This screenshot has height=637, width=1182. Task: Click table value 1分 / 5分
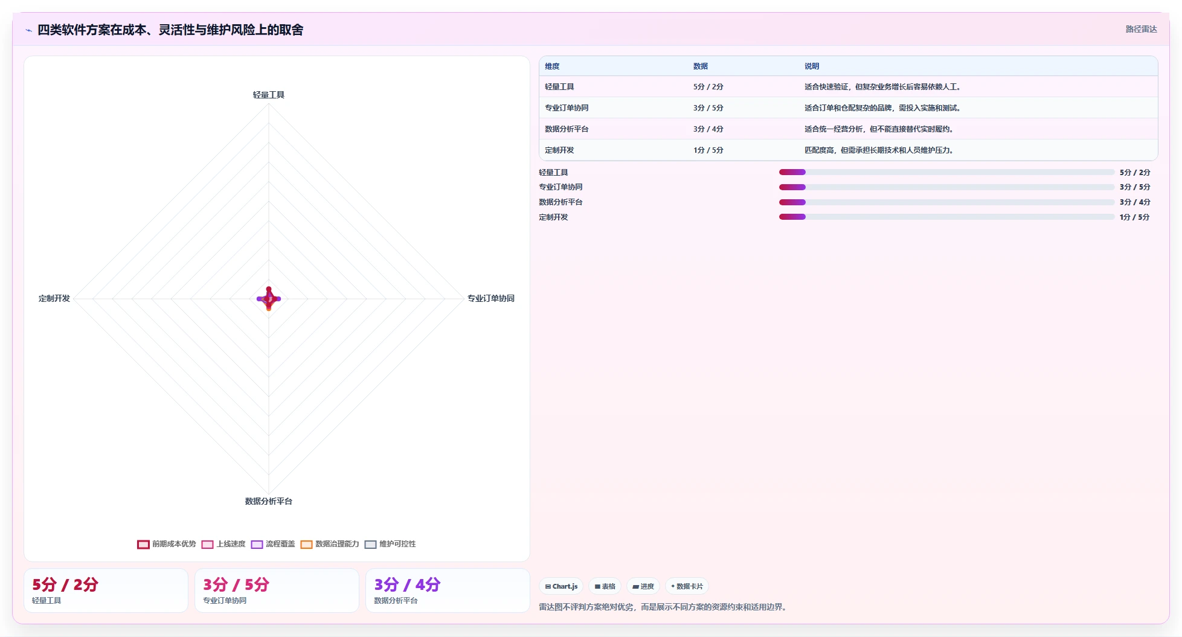pos(708,150)
